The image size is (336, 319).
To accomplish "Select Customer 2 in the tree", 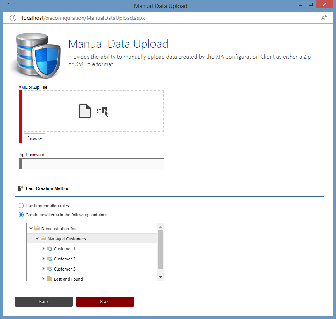I will 64,259.
